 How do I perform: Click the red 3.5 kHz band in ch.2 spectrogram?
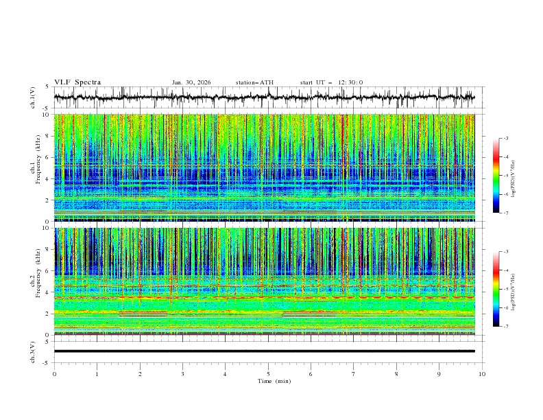[264, 297]
